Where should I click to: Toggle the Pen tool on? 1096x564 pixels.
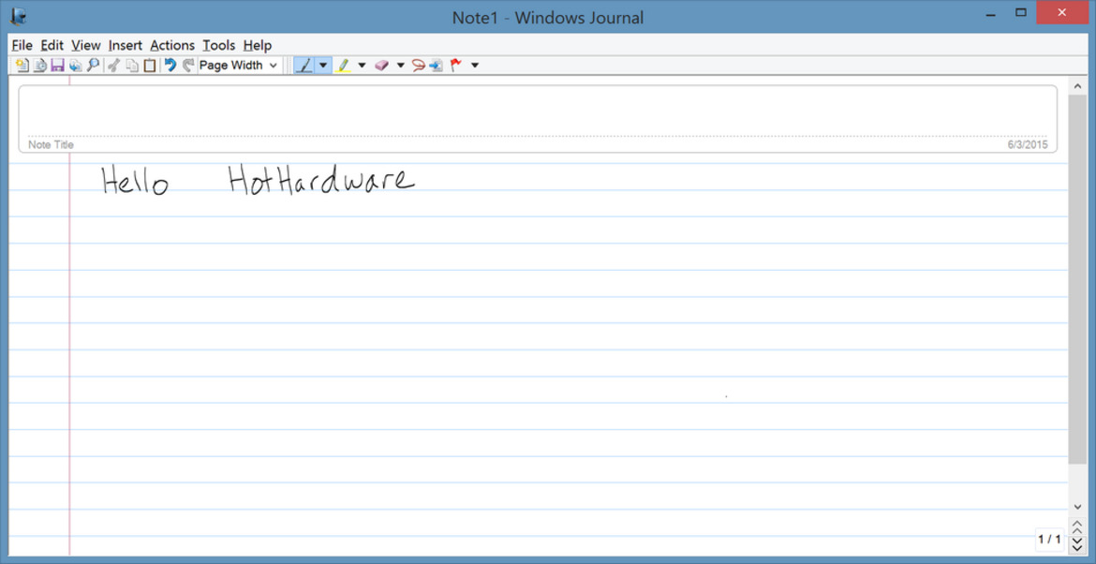pyautogui.click(x=304, y=66)
